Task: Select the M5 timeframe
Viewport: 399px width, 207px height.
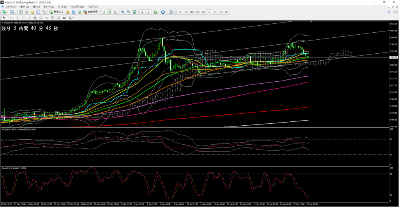Action: point(186,12)
